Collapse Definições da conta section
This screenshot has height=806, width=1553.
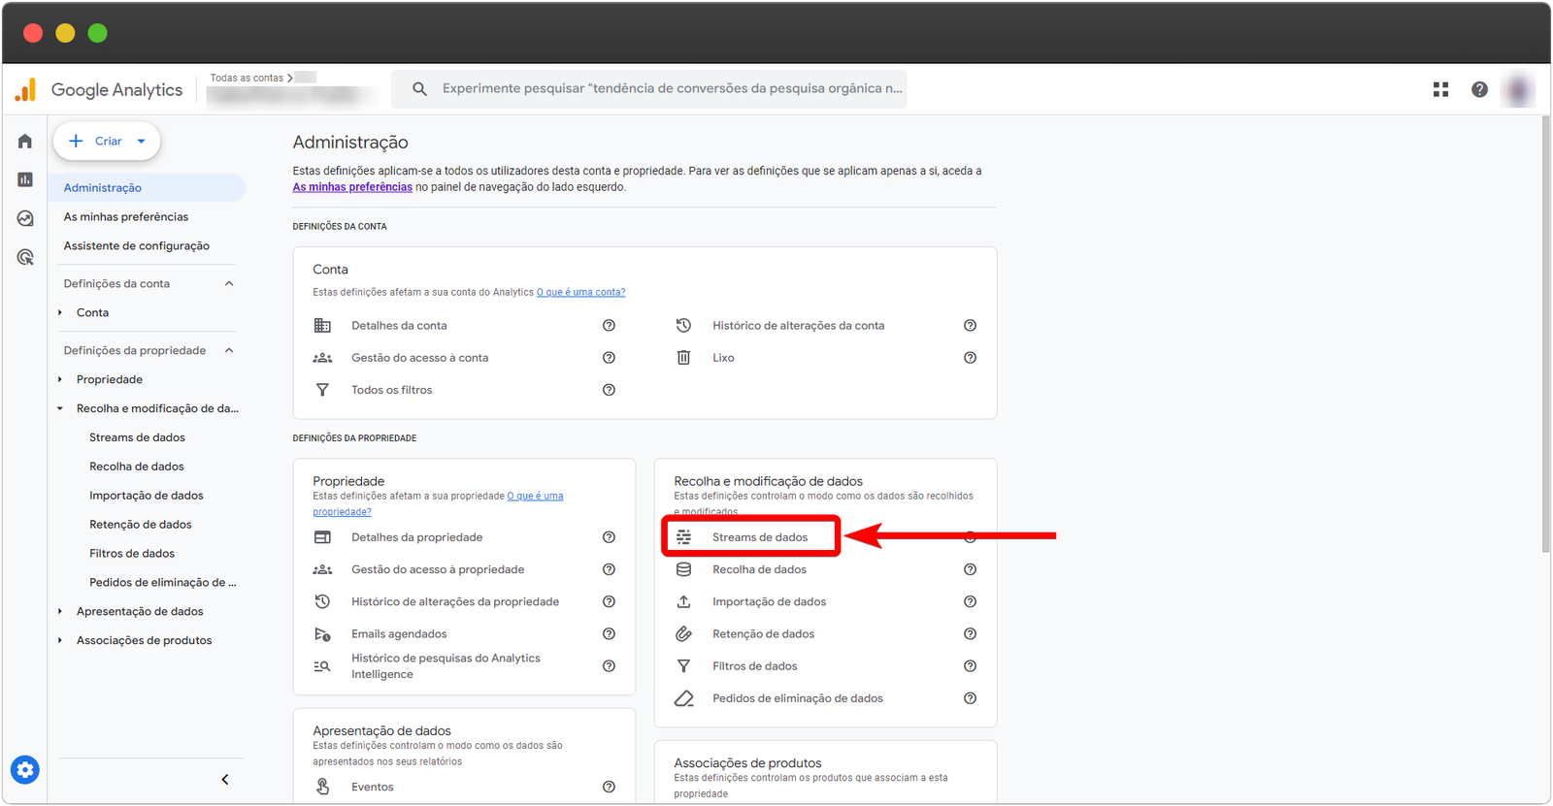coord(229,284)
